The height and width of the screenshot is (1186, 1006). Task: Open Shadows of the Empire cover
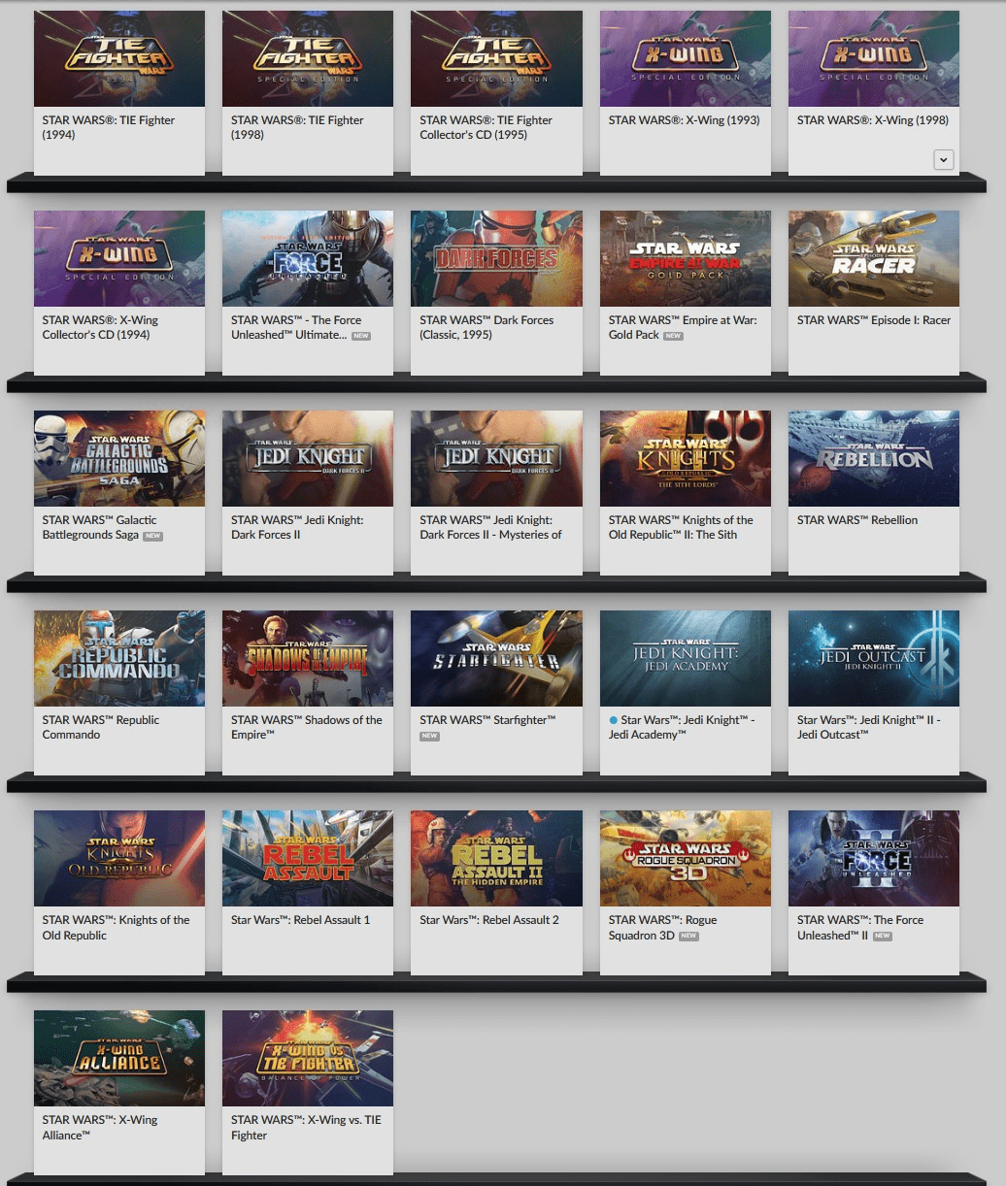[x=308, y=658]
